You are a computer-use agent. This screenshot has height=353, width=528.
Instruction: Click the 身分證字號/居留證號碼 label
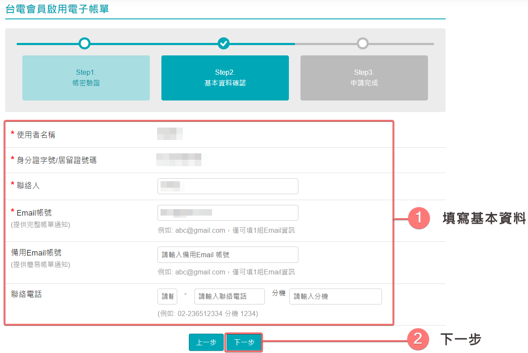tap(57, 161)
